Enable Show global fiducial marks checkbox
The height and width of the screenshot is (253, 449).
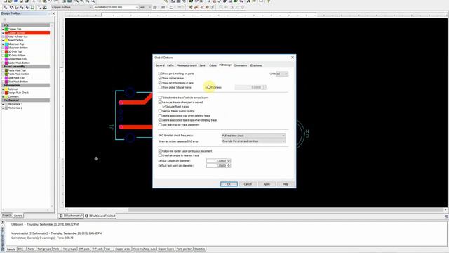click(x=160, y=87)
